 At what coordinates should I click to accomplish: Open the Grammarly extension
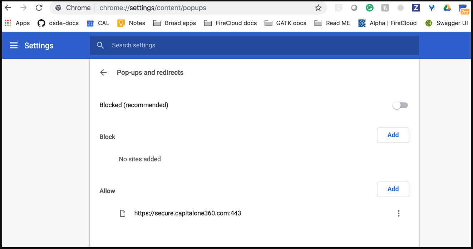(x=370, y=8)
